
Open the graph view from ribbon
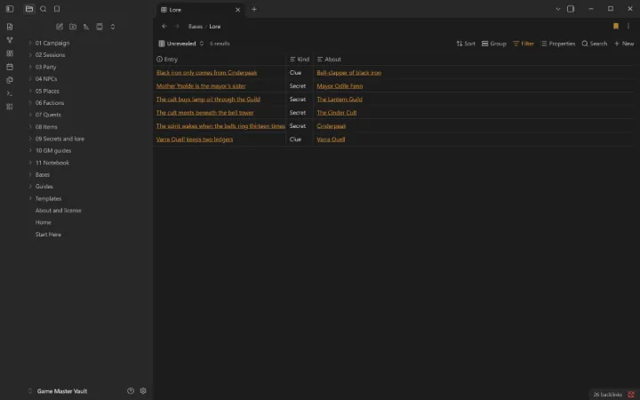[x=10, y=40]
